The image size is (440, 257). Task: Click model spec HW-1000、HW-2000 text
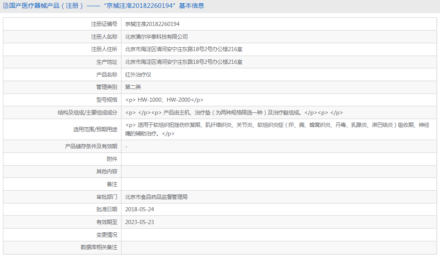click(164, 100)
